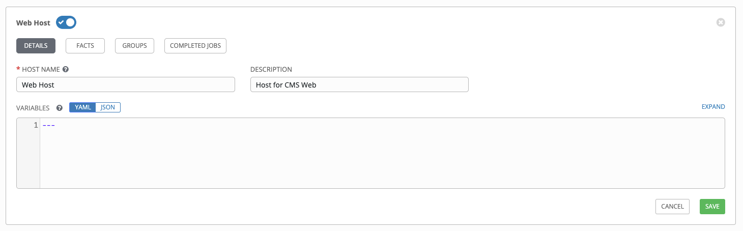Close the Web Host panel
Screen dimensions: 743x231
point(720,22)
